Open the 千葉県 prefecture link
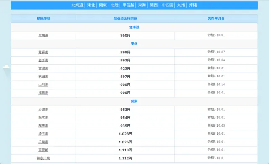Screen dimensions: 269x164 (43, 142)
